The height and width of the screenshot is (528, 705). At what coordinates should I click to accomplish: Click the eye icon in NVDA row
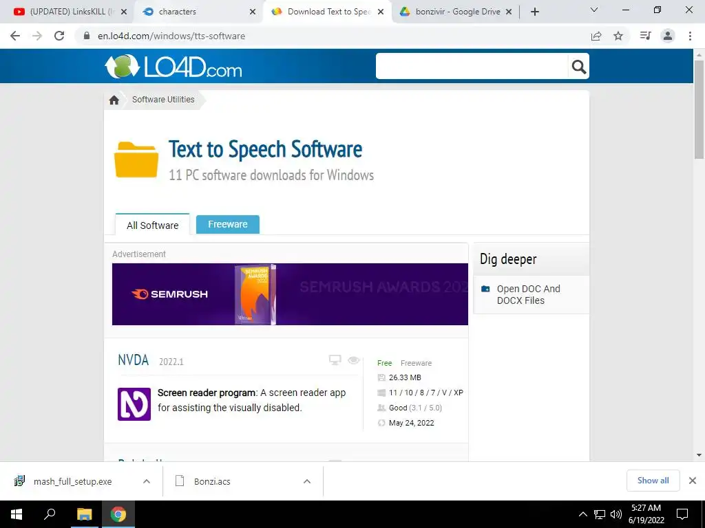pyautogui.click(x=353, y=360)
